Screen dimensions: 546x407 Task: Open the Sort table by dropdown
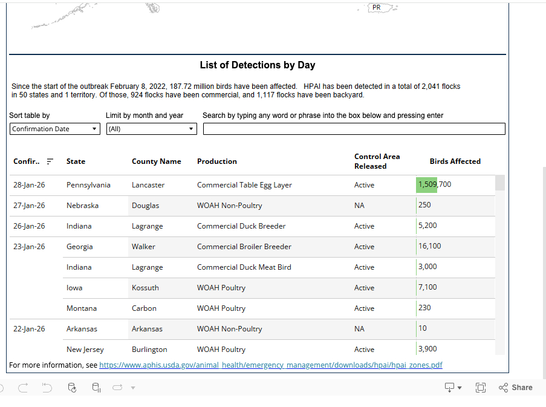tap(55, 129)
